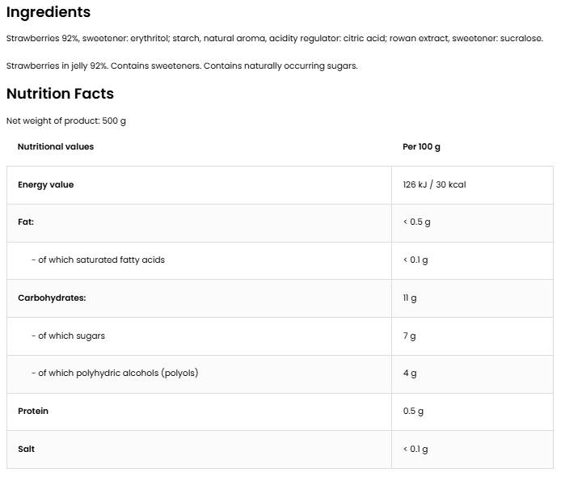Select the Carbohydrates row label
561x477 pixels.
(52, 298)
